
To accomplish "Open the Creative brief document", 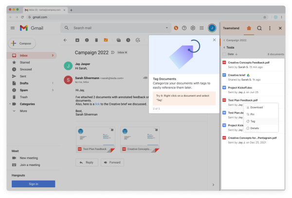I will coord(253,77).
